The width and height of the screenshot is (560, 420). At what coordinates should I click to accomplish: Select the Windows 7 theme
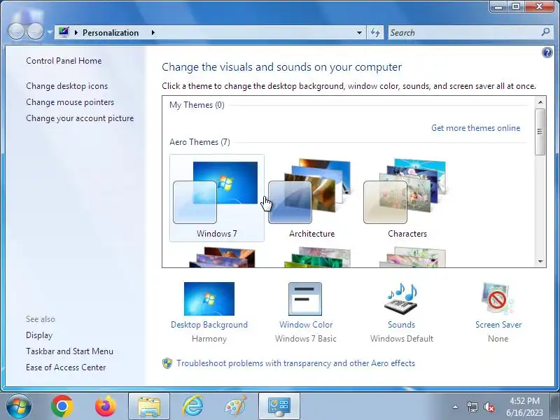(217, 198)
